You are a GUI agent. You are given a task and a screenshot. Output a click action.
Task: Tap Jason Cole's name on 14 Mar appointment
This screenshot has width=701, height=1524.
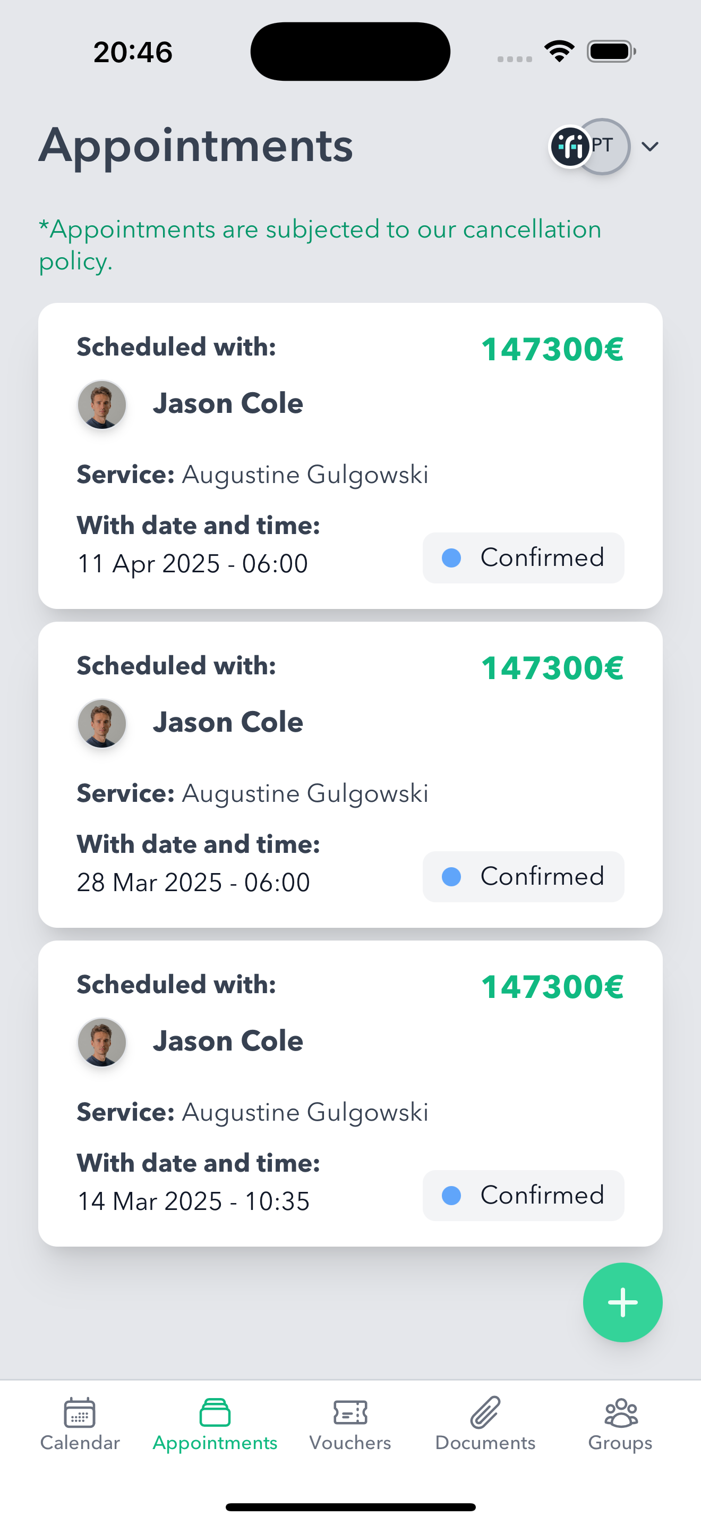click(x=227, y=1040)
